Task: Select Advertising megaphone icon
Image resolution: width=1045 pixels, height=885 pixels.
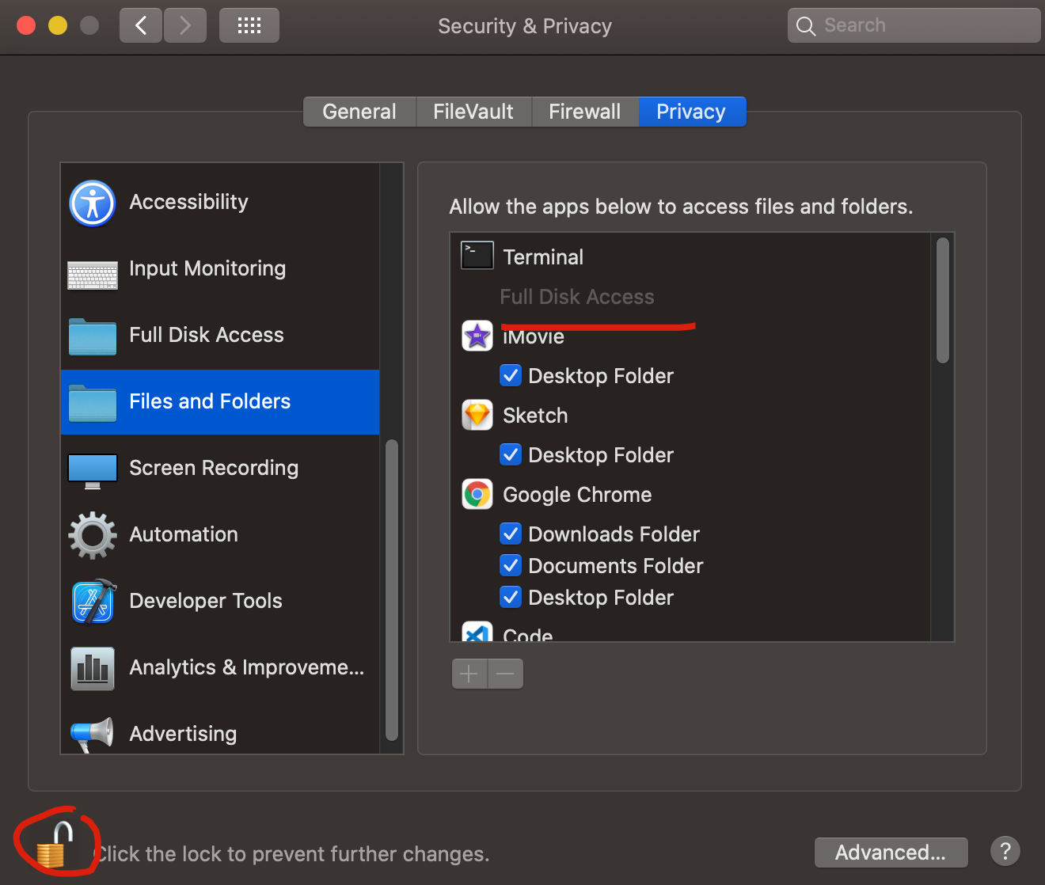Action: pyautogui.click(x=93, y=735)
